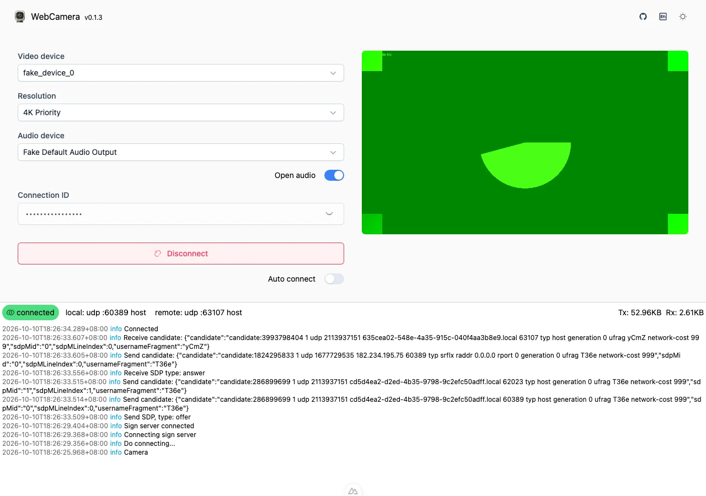
Task: Click the Rx: 2.61KB counter
Action: (684, 312)
